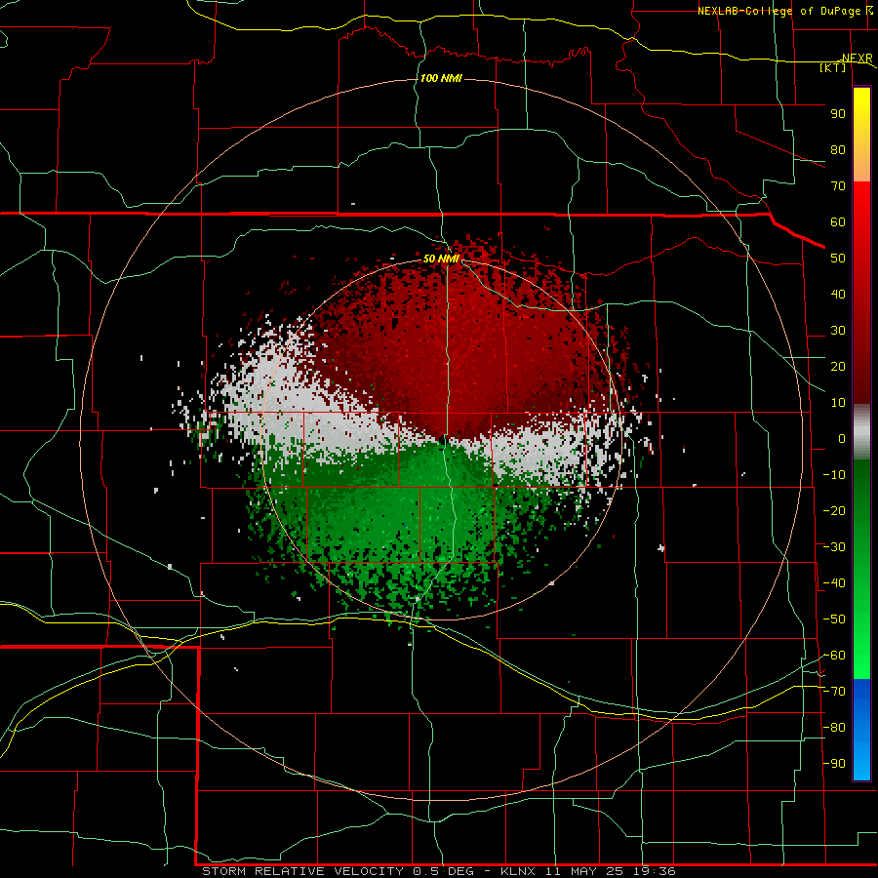Click the "100 NMI" range ring label
The height and width of the screenshot is (878, 878).
(x=441, y=78)
